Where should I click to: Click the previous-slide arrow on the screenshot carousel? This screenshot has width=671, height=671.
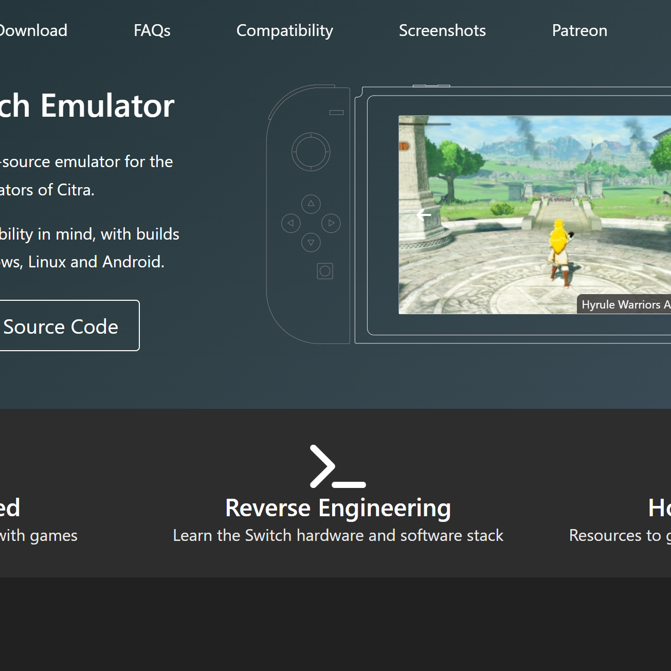pyautogui.click(x=424, y=214)
